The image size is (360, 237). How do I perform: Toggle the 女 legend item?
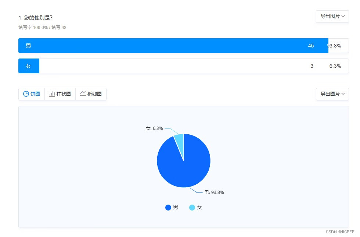tap(195, 208)
